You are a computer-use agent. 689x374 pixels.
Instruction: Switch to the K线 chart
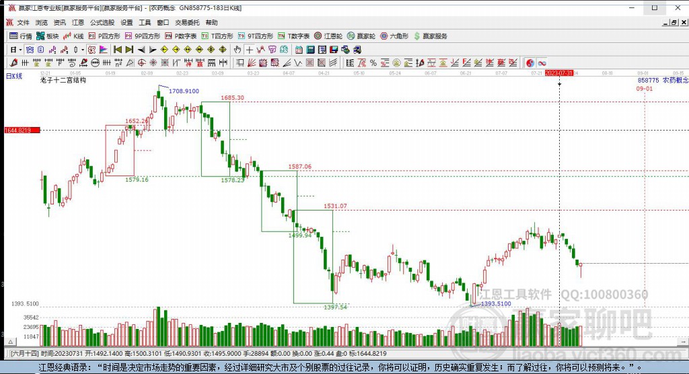point(73,36)
